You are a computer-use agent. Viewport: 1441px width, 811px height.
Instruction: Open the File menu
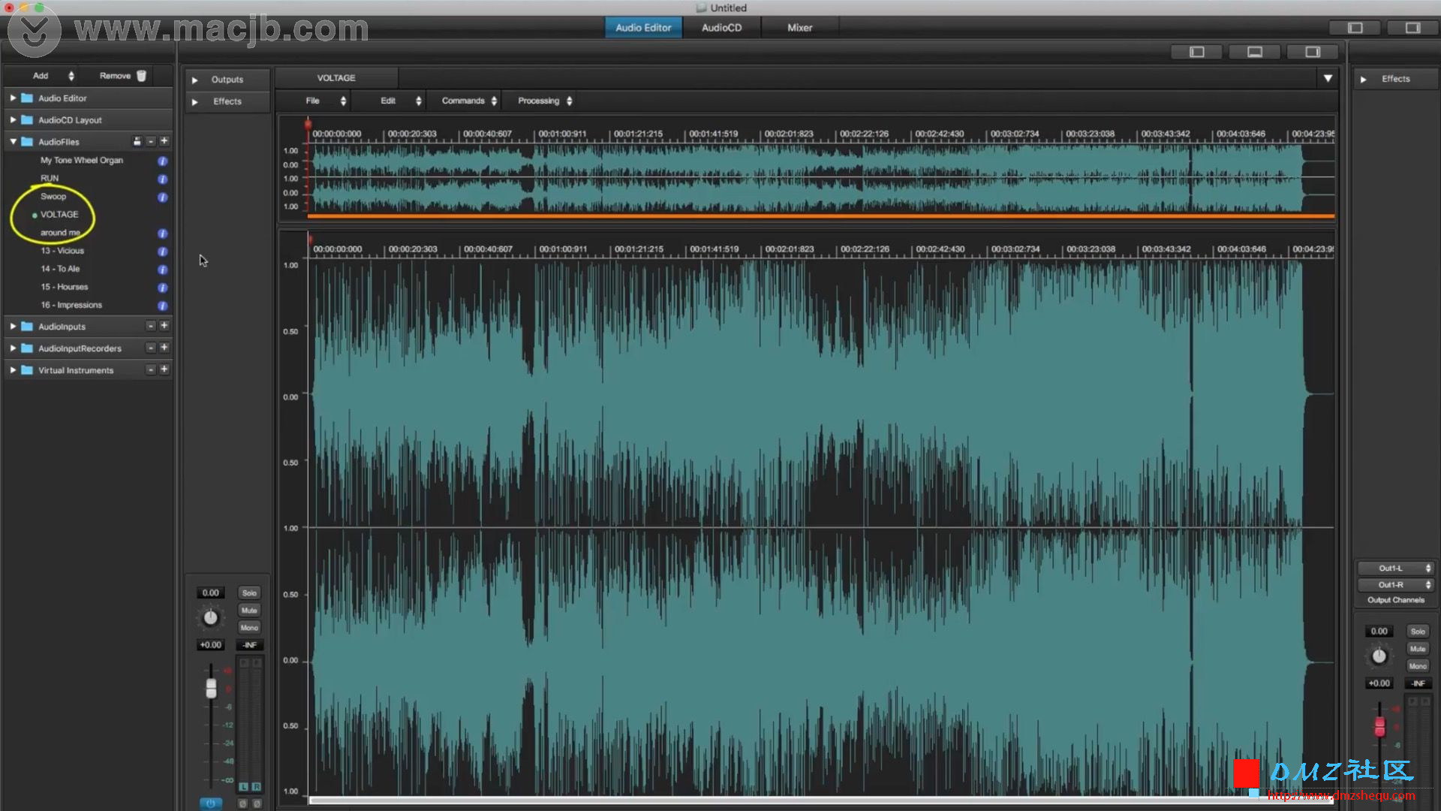(x=326, y=101)
